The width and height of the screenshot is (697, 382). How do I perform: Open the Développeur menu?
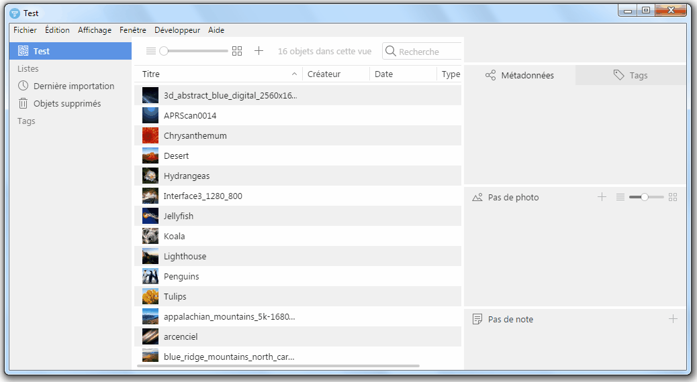177,30
